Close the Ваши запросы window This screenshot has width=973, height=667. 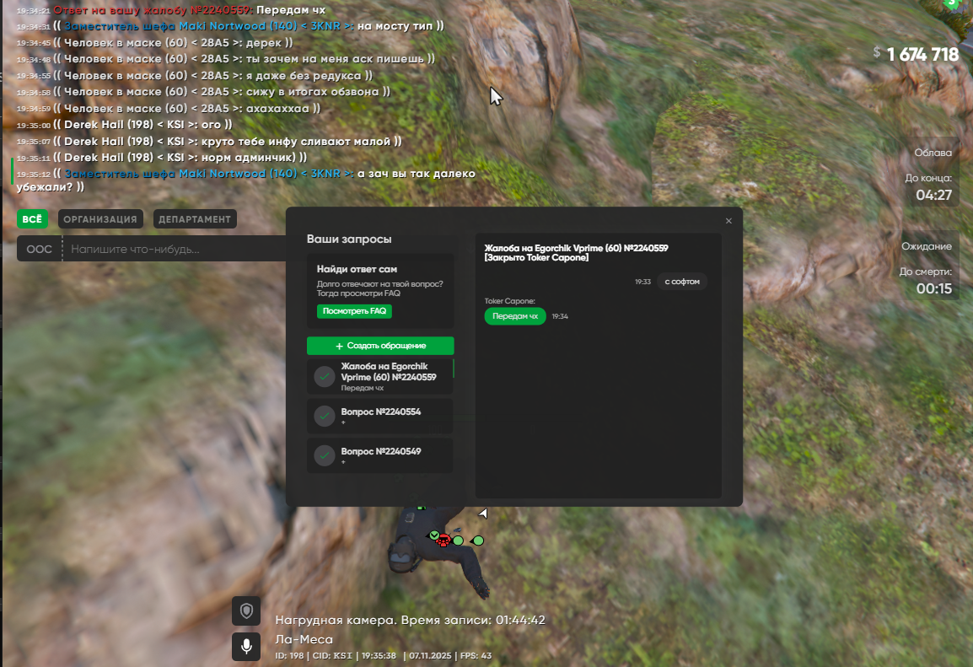728,221
